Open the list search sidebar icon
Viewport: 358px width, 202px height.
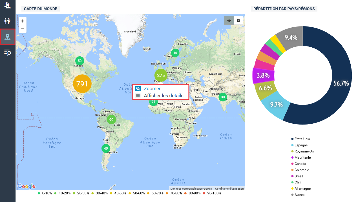pos(8,52)
